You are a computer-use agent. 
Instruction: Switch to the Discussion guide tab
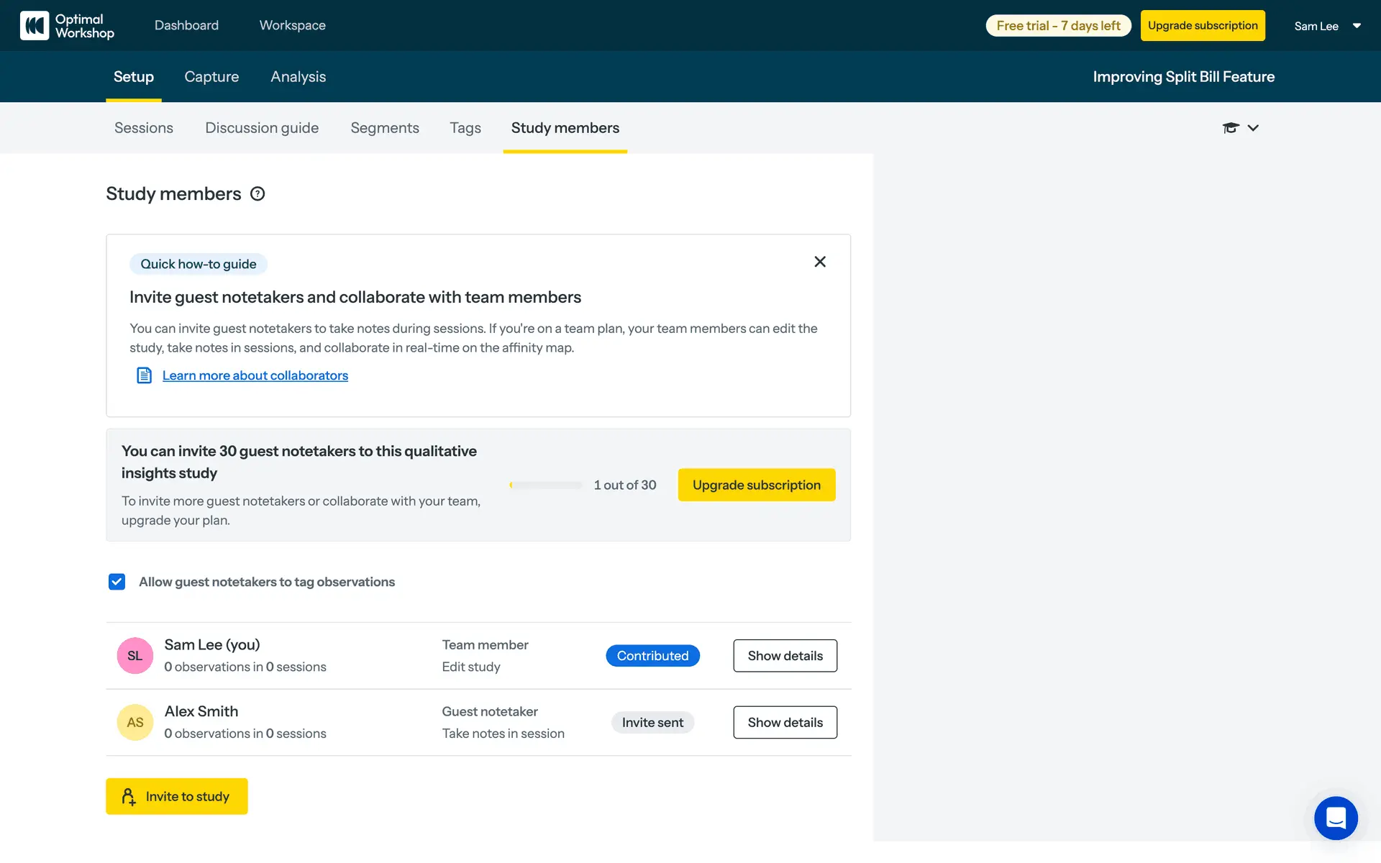(x=262, y=128)
